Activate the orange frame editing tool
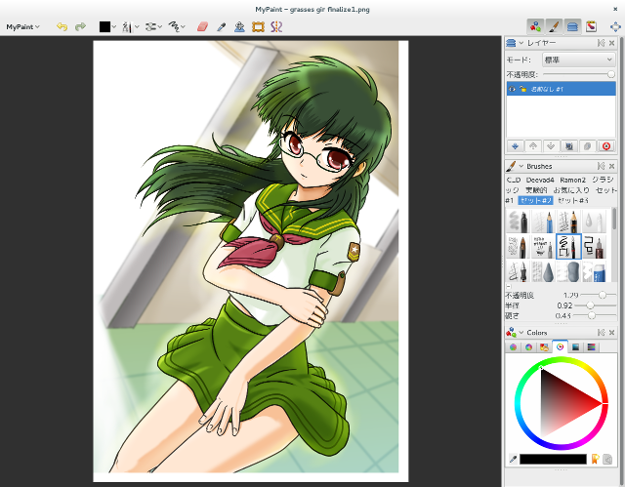This screenshot has width=625, height=487. click(x=258, y=26)
